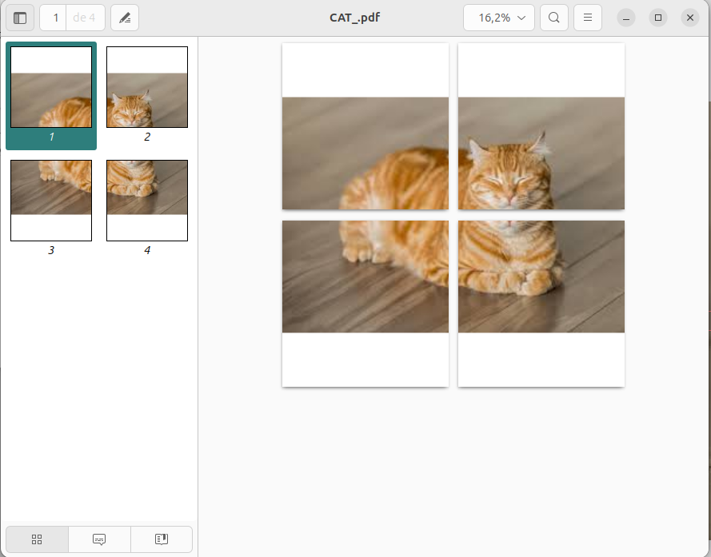Click the CAT_.pdf title text
Screen dimensions: 711x557
click(354, 18)
